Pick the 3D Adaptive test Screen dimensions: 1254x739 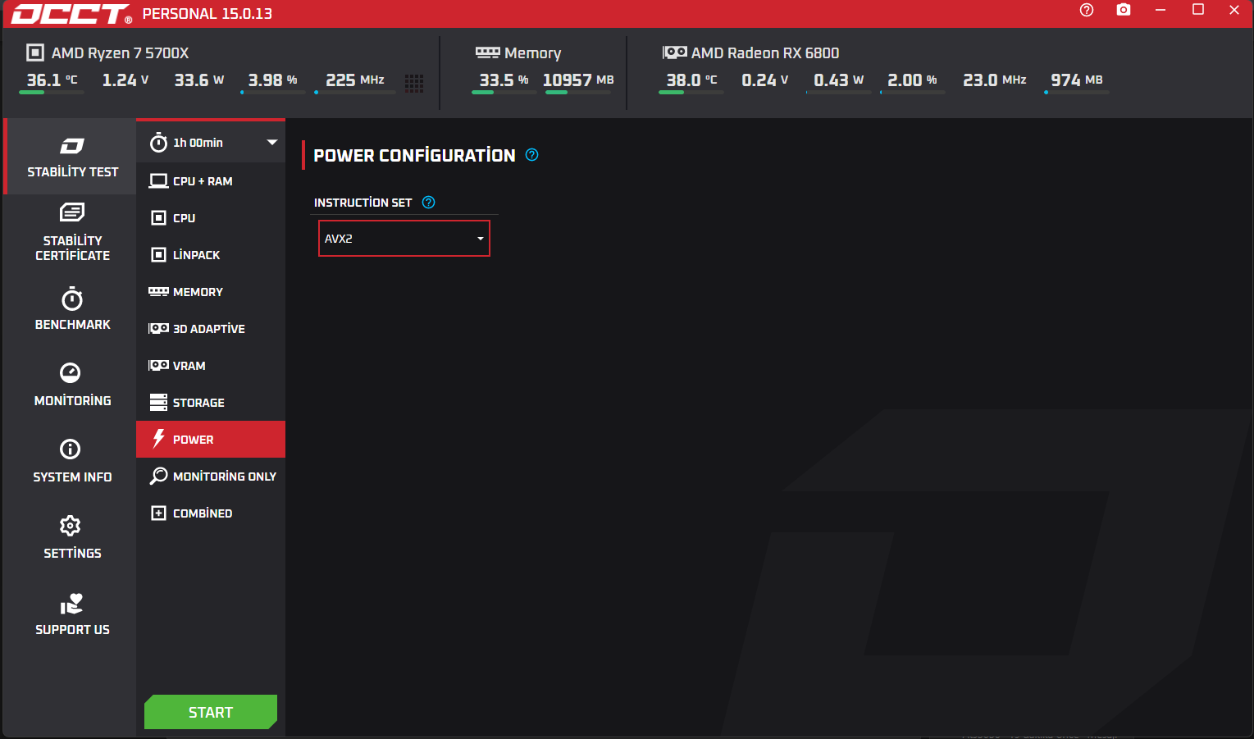(211, 329)
